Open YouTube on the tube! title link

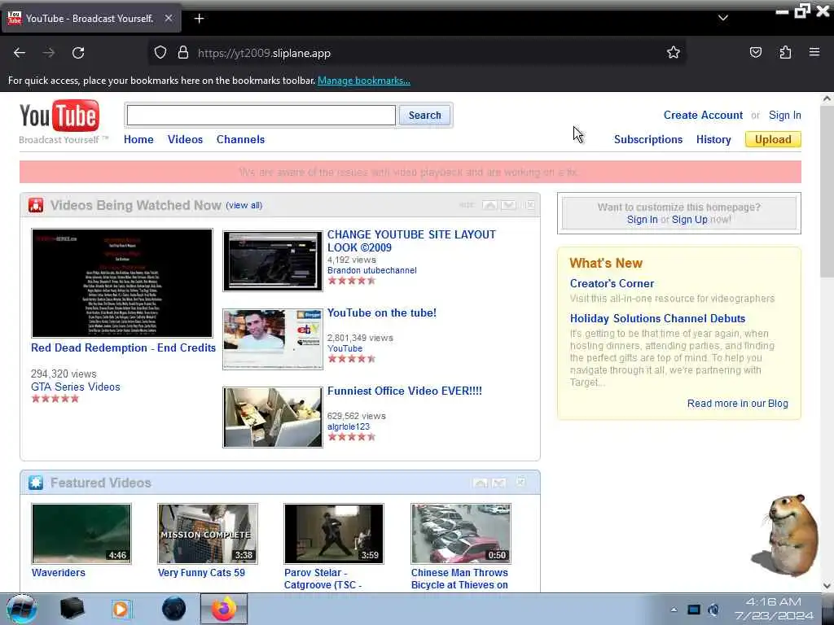(382, 312)
